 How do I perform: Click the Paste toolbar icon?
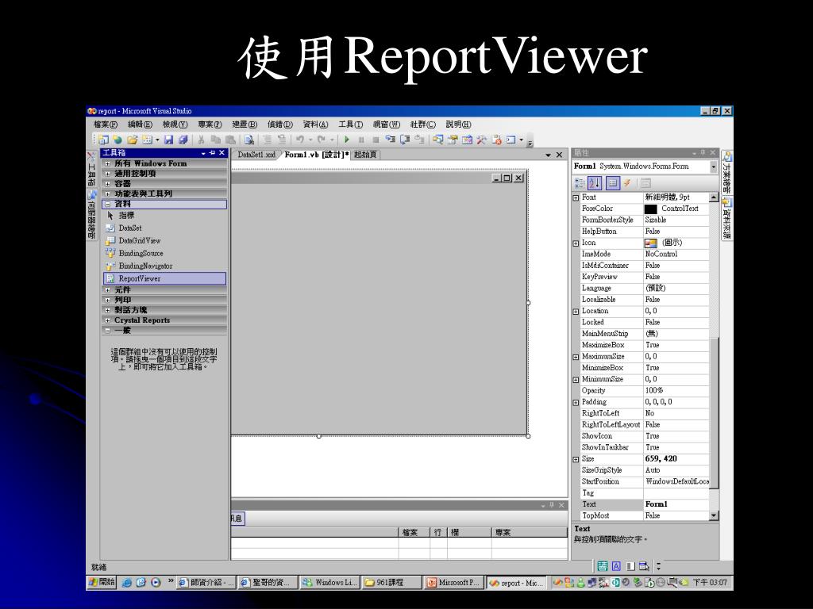tap(230, 140)
